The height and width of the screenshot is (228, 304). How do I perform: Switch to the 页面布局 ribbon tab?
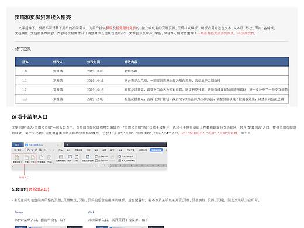78,150
